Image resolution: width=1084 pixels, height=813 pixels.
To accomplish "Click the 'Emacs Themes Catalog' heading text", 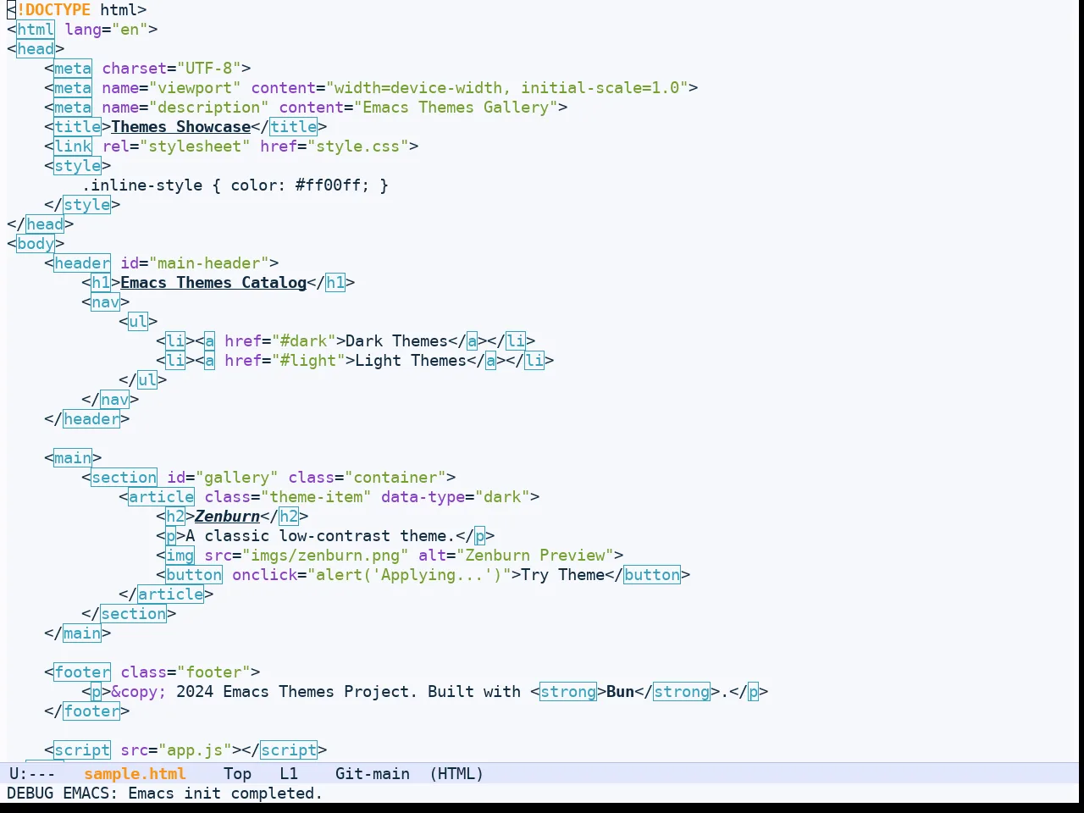I will (213, 283).
